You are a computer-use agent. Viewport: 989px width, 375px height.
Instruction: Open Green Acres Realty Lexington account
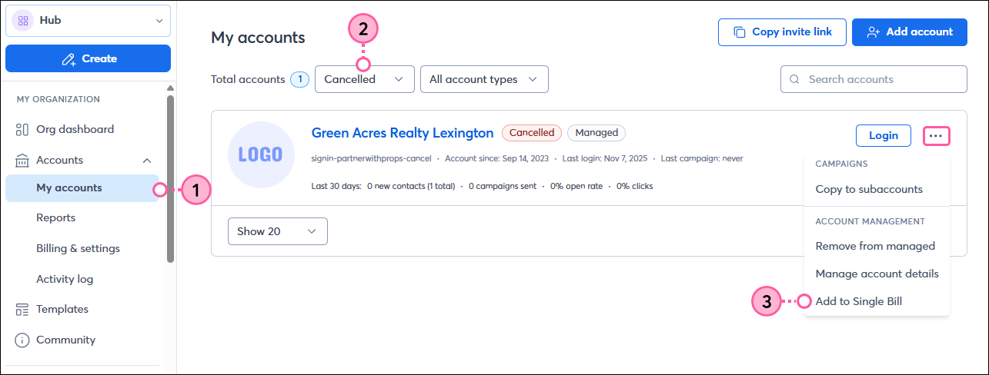coord(403,133)
